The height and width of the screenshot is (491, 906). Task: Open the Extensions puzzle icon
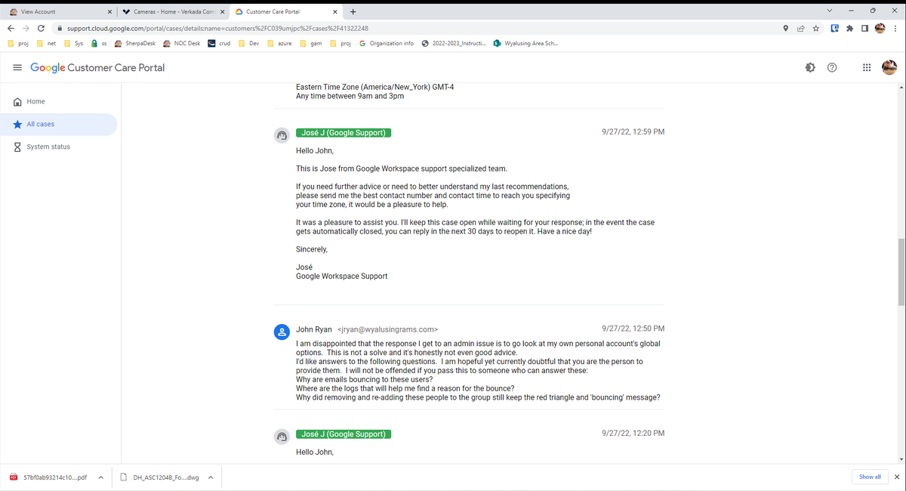pyautogui.click(x=850, y=28)
